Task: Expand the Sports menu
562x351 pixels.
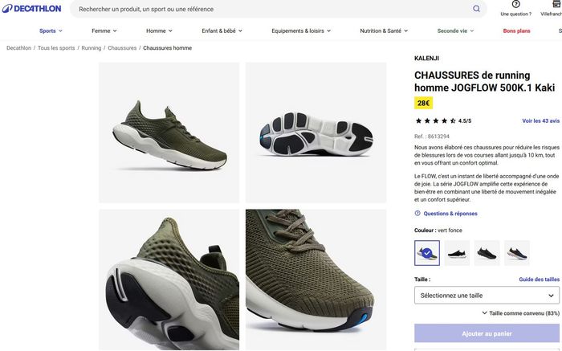Action: click(51, 31)
